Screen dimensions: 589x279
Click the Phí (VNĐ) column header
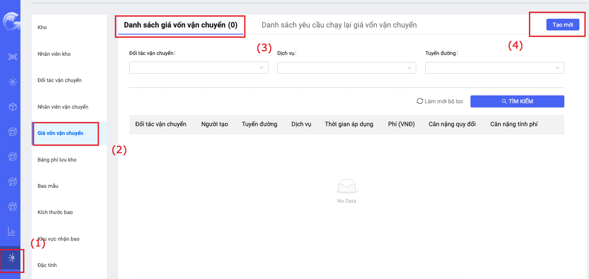point(401,124)
